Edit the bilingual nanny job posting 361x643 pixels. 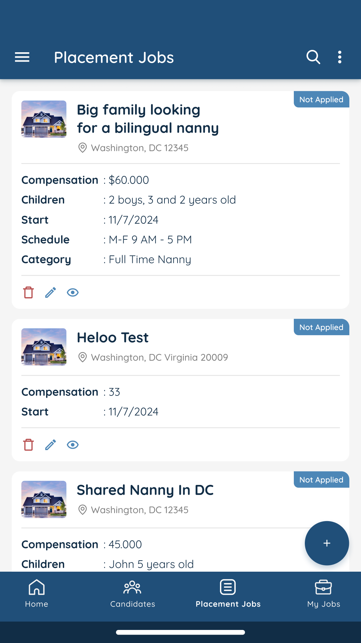click(50, 292)
